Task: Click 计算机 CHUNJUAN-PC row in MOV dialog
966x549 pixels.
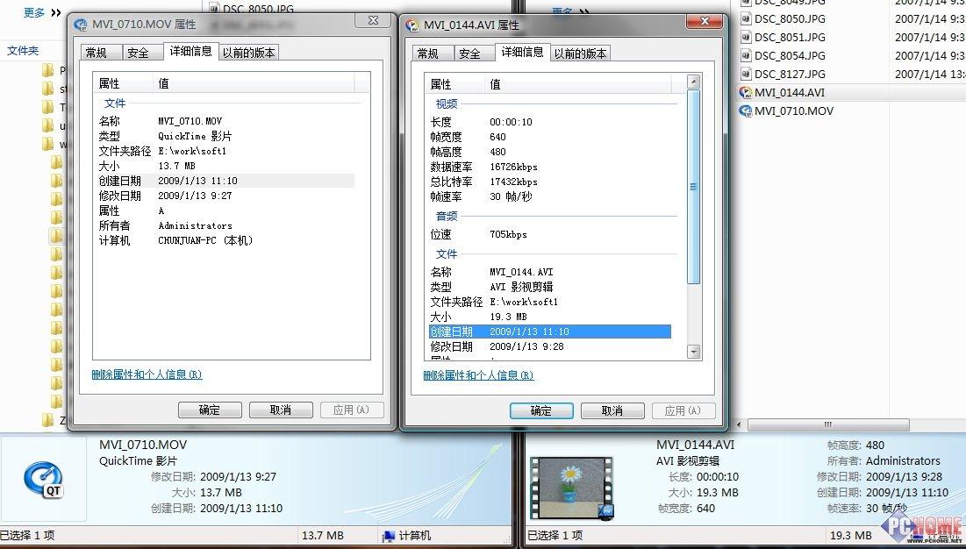Action: coord(225,240)
